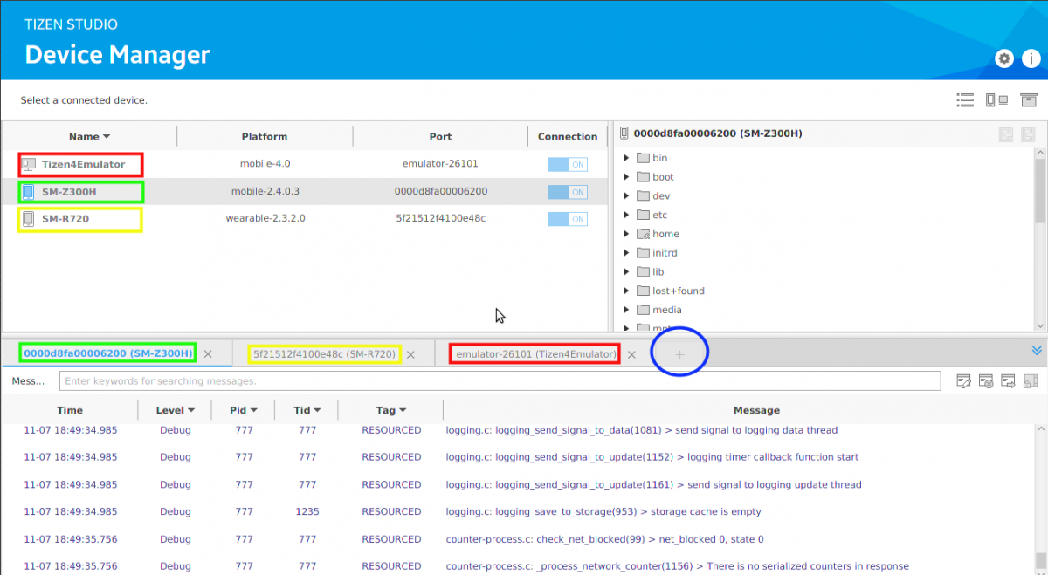Click the remote device manager icon

pos(996,100)
